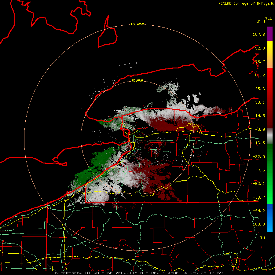Click the -63.1 velocity scale value
This screenshot has height=275, width=275.
coord(259,184)
